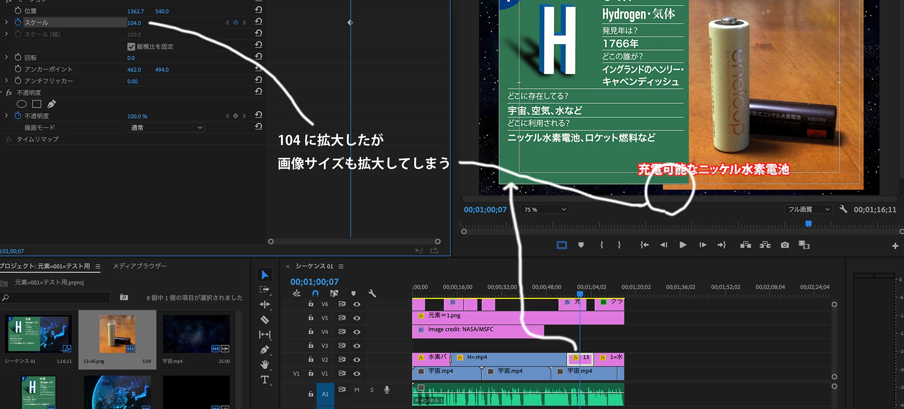Enable voice-over record on track A1
This screenshot has height=409, width=904.
pos(387,390)
